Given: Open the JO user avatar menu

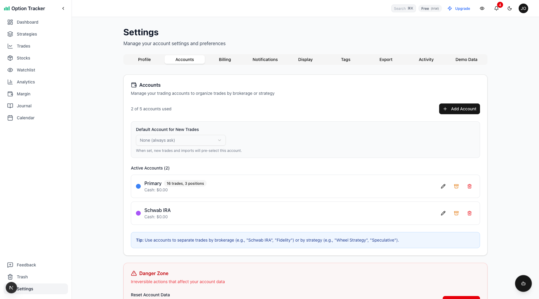Looking at the screenshot, I should click(523, 8).
